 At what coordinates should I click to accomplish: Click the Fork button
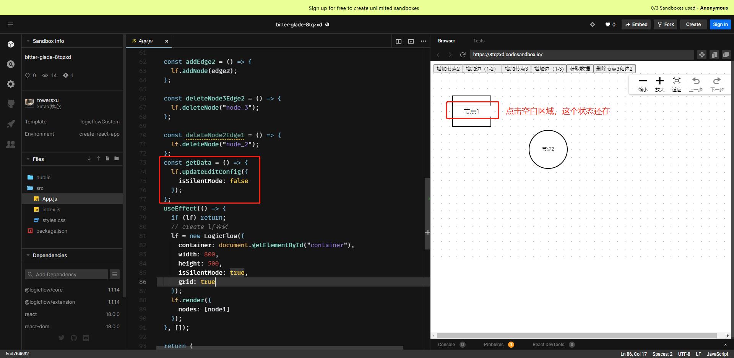(x=665, y=24)
